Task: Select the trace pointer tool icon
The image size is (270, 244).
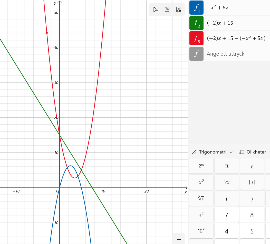Action: [155, 10]
